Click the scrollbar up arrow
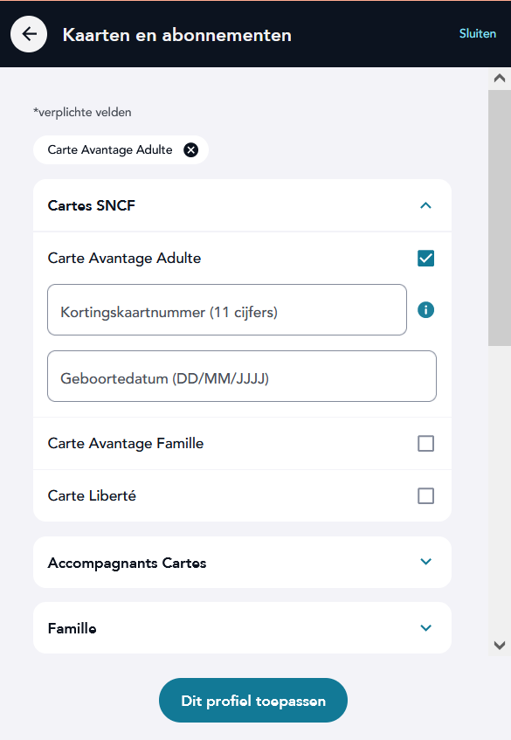511x740 pixels. pos(498,77)
